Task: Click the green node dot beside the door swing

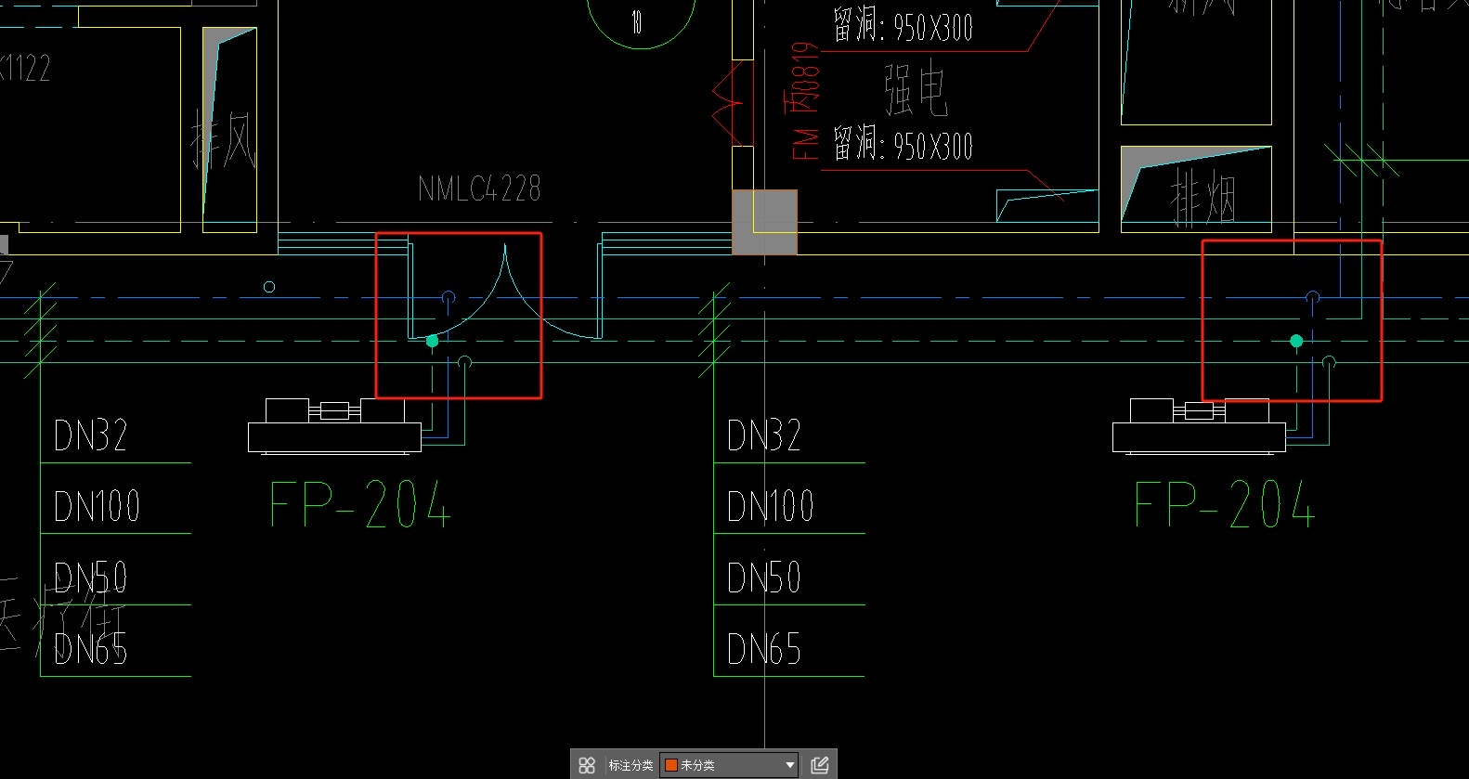Action: tap(432, 342)
